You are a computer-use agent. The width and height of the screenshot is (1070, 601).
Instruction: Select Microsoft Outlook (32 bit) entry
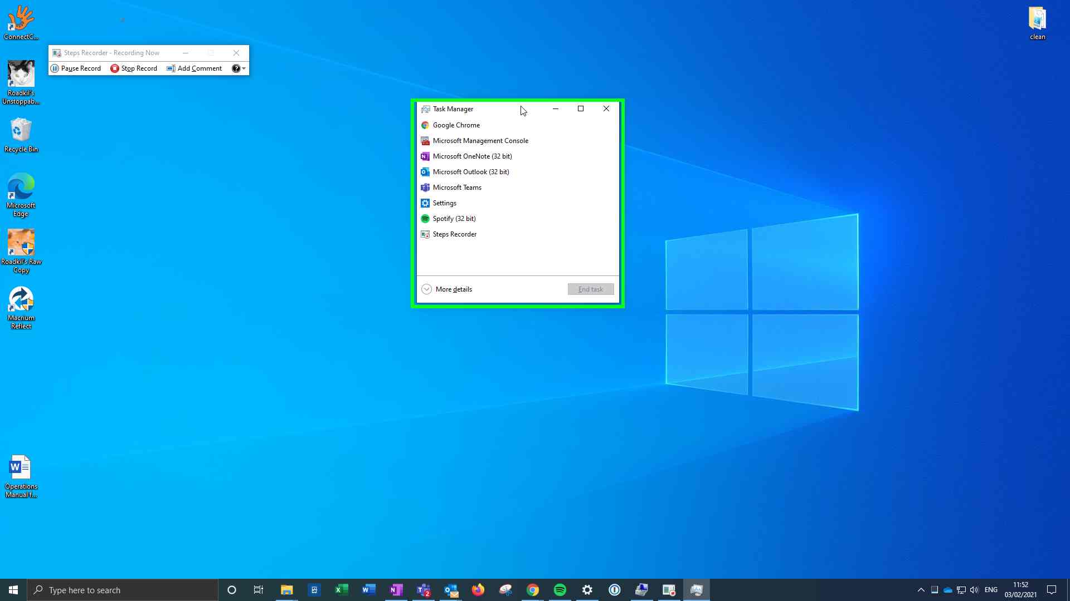click(x=470, y=172)
